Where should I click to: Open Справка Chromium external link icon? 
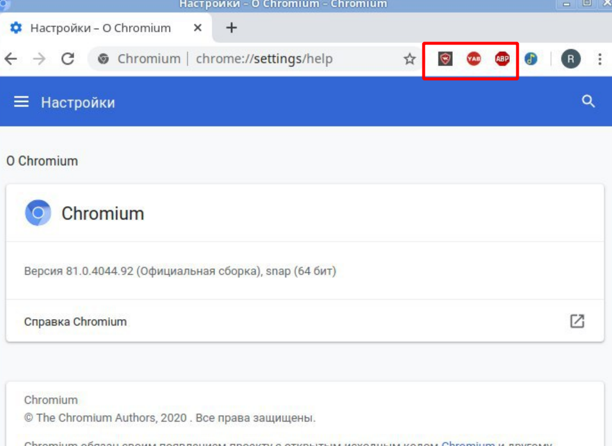pyautogui.click(x=578, y=321)
